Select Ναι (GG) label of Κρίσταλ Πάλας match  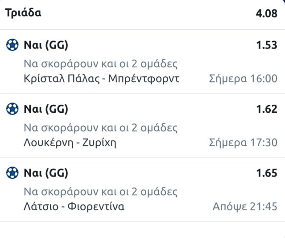45,45
